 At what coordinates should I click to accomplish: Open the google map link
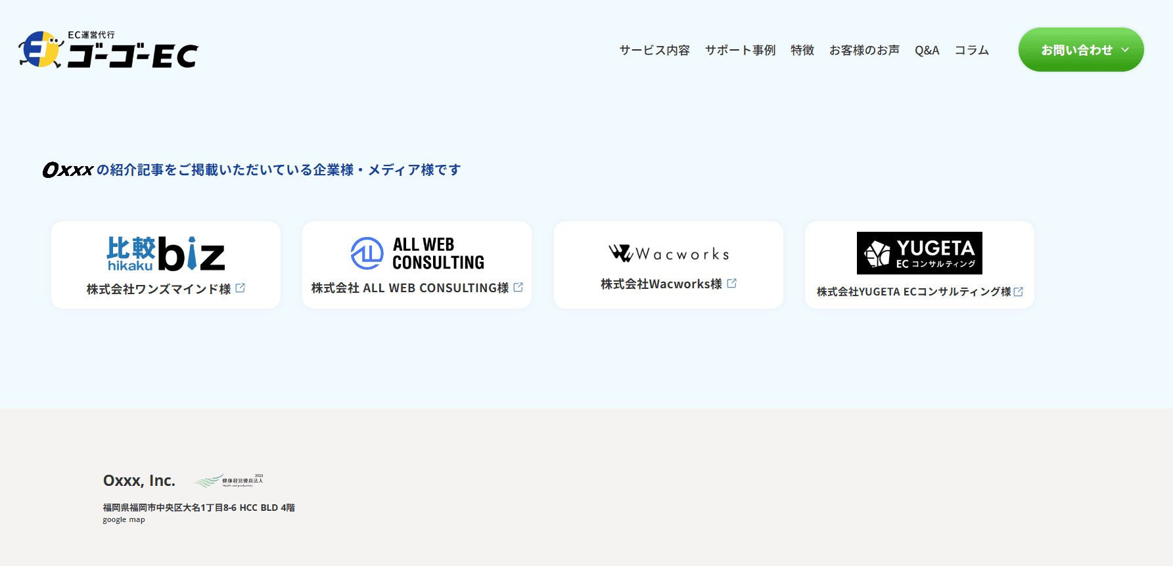124,519
